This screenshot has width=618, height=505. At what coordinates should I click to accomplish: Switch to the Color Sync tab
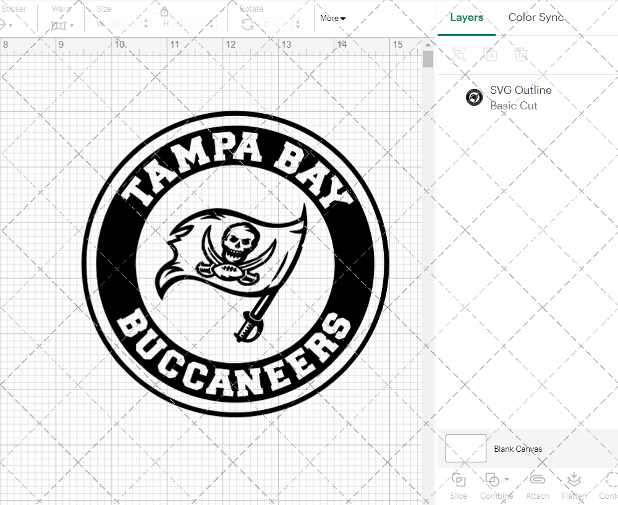pos(536,17)
